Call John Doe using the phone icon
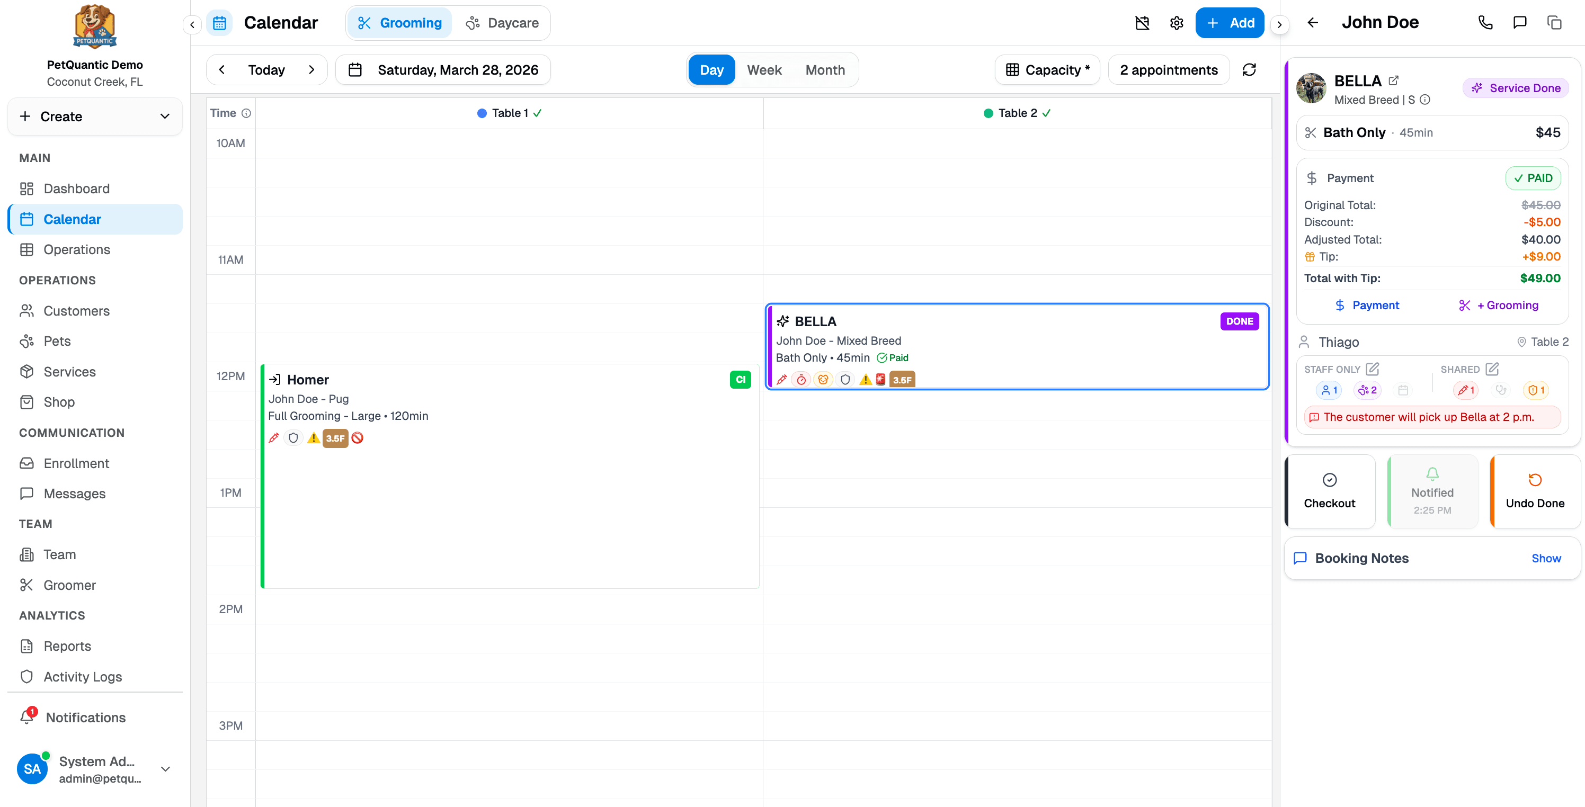The height and width of the screenshot is (807, 1585). tap(1485, 23)
